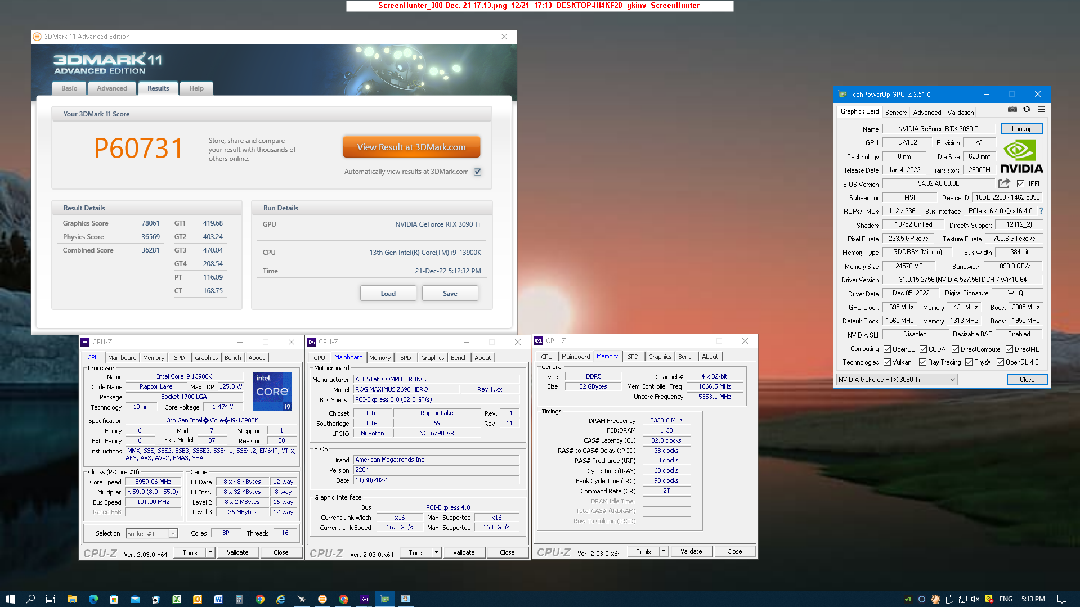Expand Tools arrow in CPU tab CPU-Z
Viewport: 1080px width, 607px height.
point(210,552)
